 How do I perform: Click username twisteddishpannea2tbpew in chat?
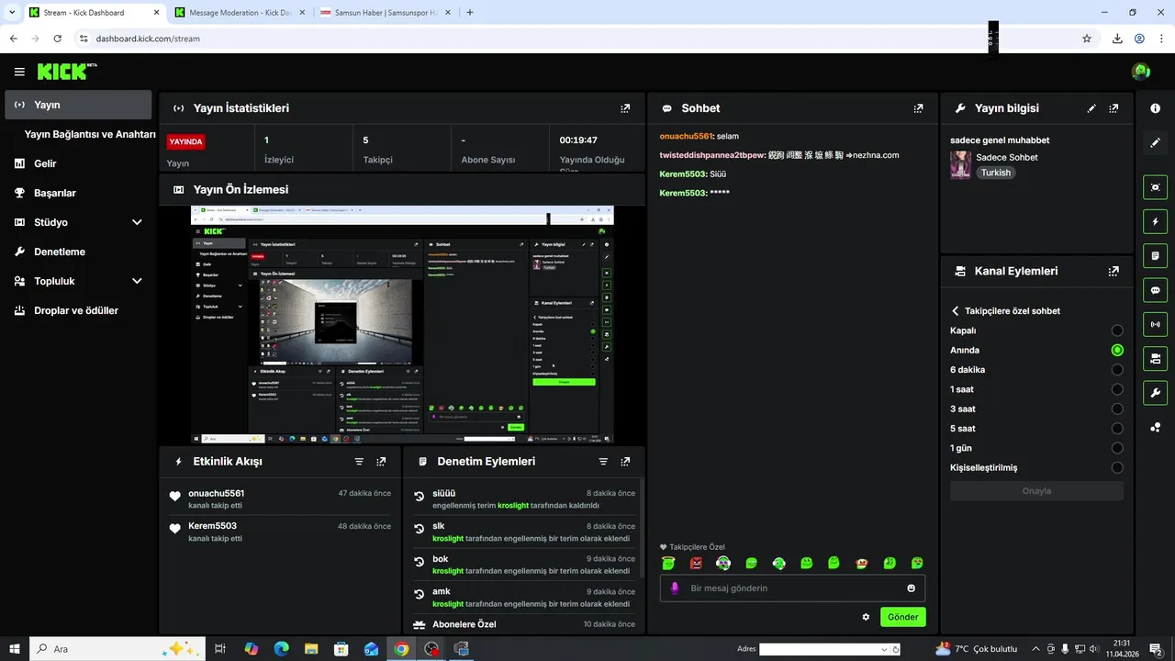click(x=711, y=155)
